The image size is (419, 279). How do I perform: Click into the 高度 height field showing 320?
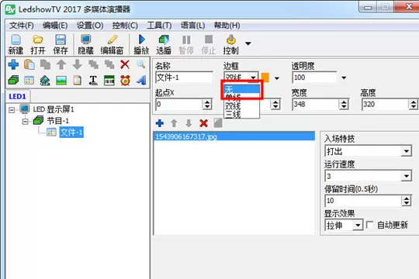(386, 104)
